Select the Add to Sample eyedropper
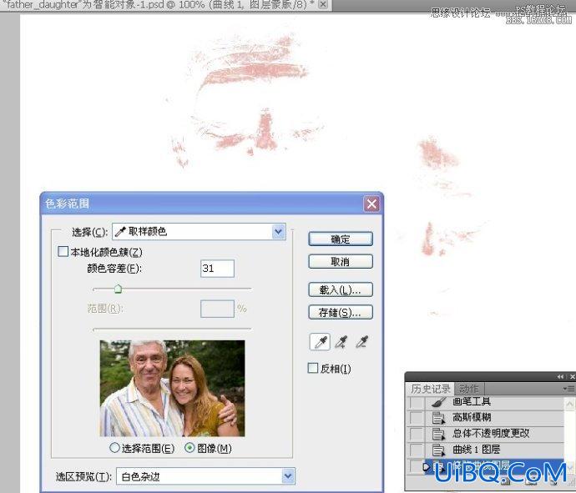This screenshot has width=576, height=493. 341,342
